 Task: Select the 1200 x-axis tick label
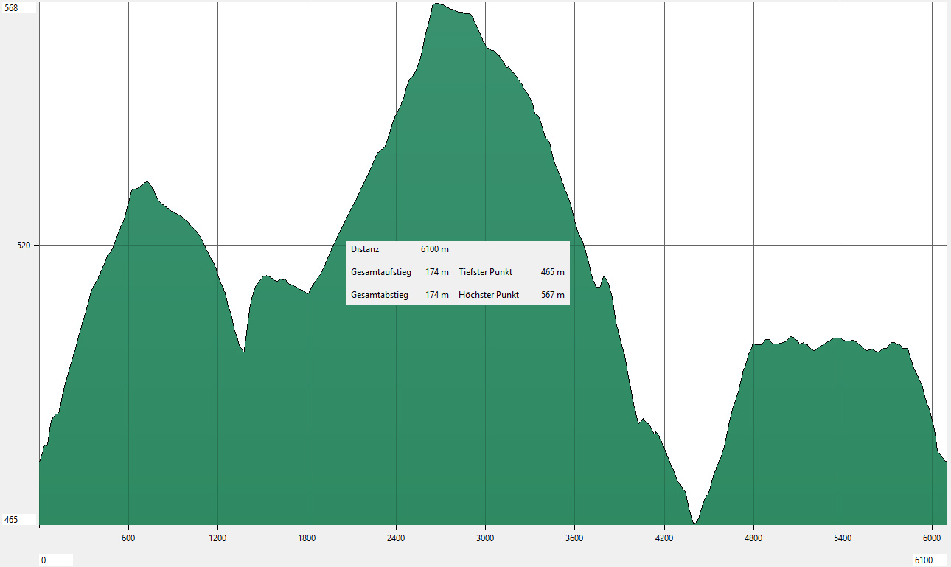click(x=217, y=538)
